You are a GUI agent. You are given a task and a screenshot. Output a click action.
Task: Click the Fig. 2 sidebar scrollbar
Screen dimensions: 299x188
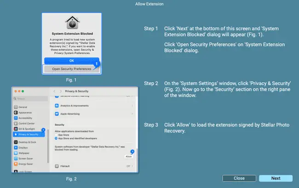pyautogui.click(x=48, y=146)
